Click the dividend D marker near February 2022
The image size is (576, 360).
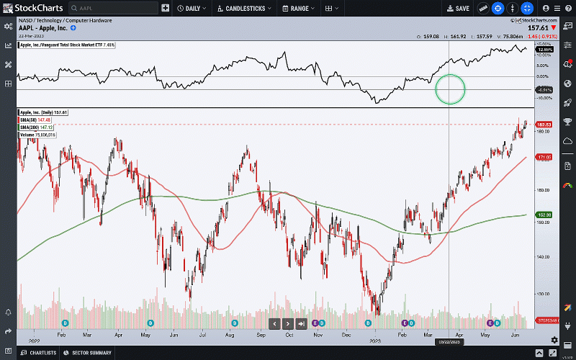[x=65, y=323]
